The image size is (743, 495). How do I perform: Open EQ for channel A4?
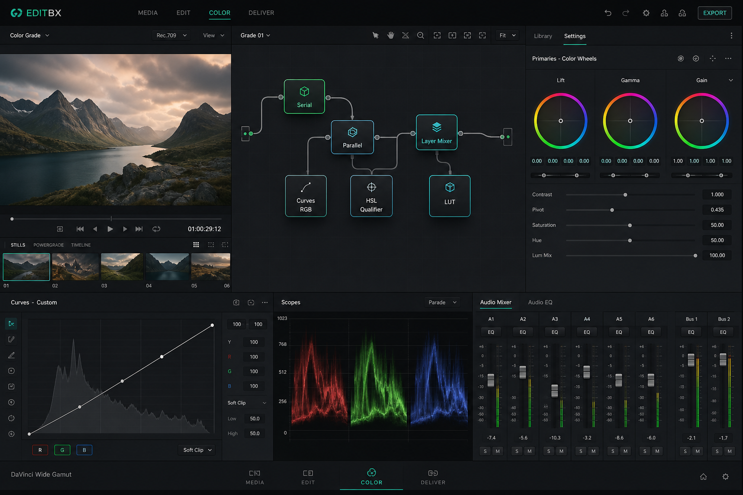587,332
